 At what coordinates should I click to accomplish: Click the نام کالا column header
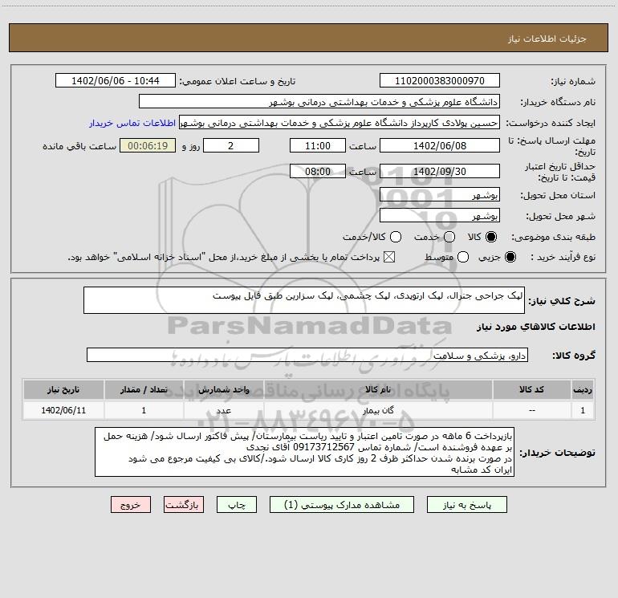pos(378,389)
